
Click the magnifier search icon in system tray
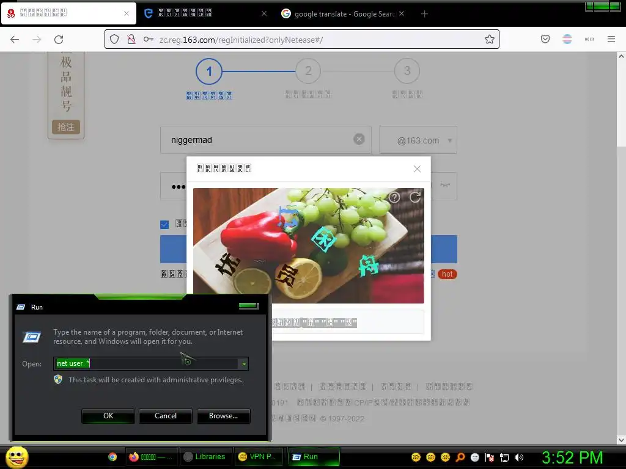click(460, 457)
